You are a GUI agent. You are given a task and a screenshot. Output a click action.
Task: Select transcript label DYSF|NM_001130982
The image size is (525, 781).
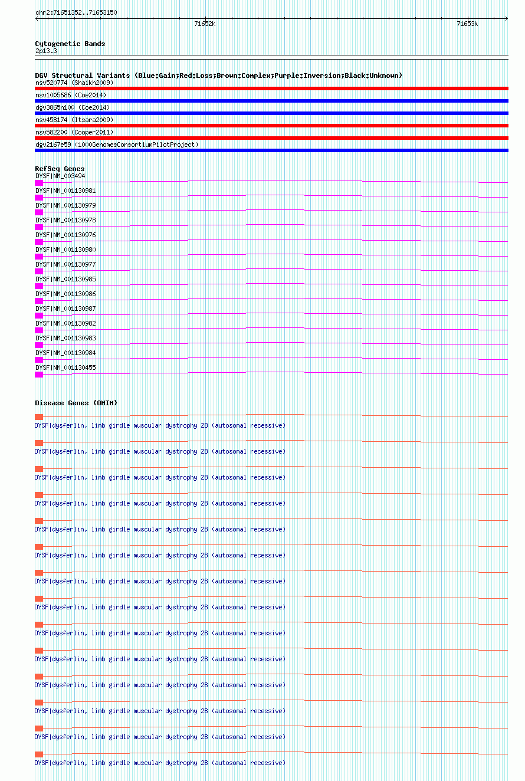tap(65, 323)
